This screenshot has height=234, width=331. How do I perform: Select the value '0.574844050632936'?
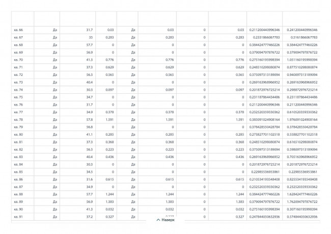302,217
